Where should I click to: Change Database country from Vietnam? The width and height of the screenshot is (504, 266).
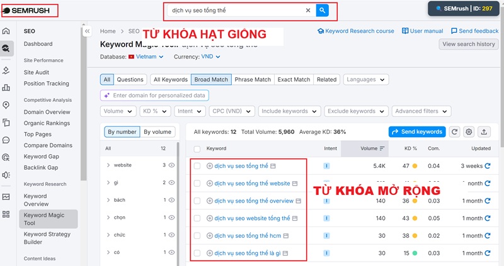(x=146, y=57)
